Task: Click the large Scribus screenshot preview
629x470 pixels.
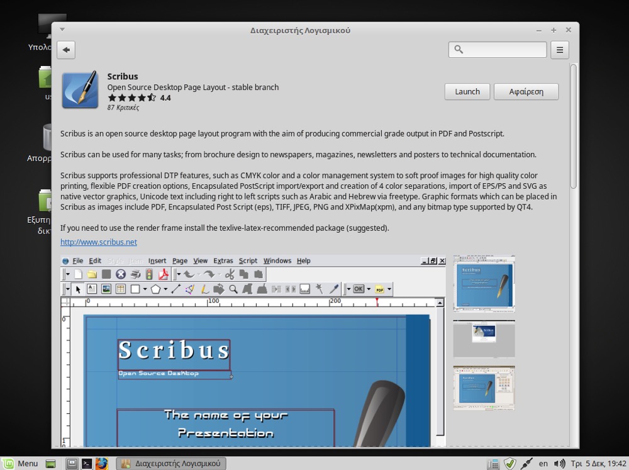Action: click(x=253, y=351)
